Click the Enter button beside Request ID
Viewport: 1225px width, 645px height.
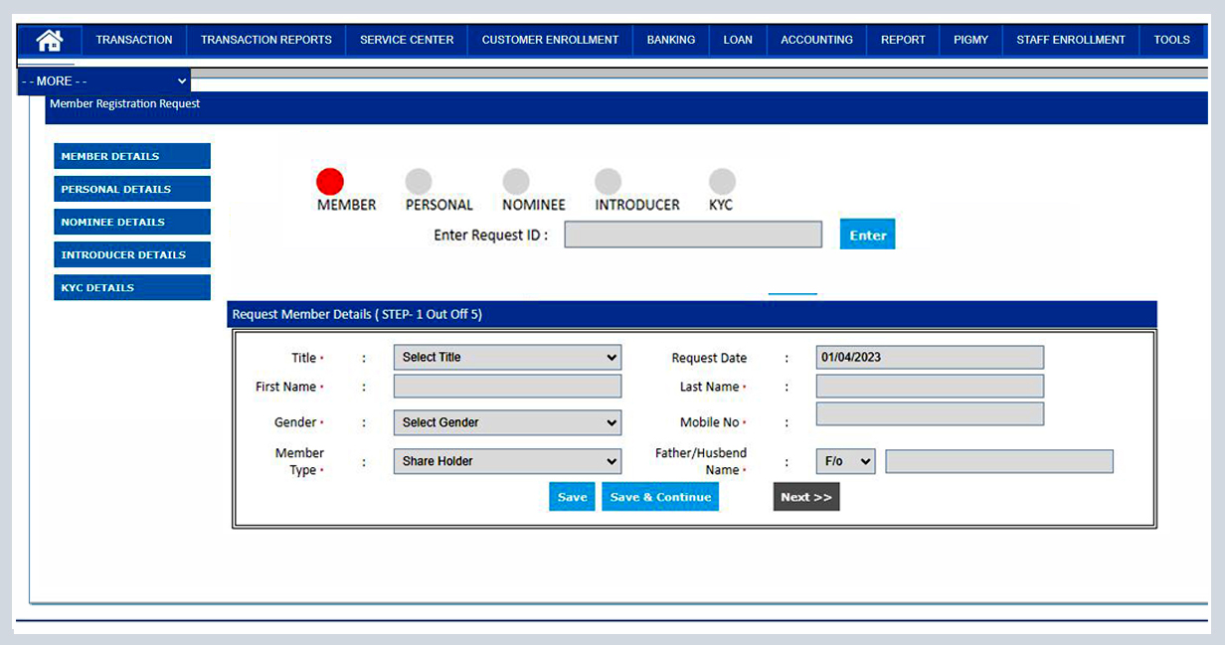(x=866, y=235)
